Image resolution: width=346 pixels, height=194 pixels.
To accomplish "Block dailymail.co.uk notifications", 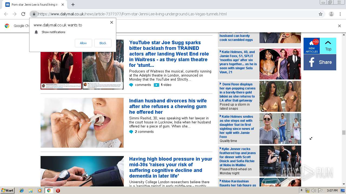I will pyautogui.click(x=103, y=43).
